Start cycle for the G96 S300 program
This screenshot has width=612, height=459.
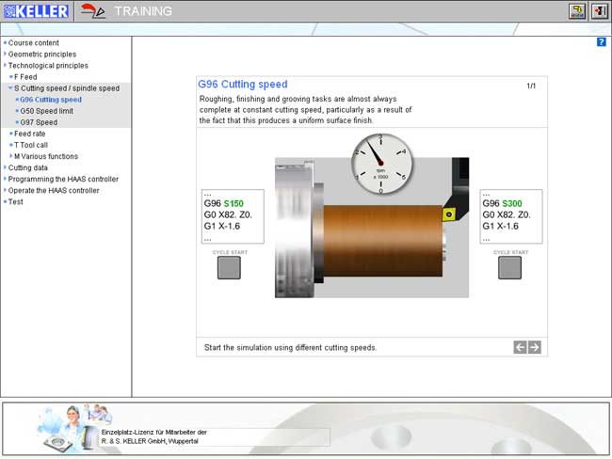click(x=509, y=267)
